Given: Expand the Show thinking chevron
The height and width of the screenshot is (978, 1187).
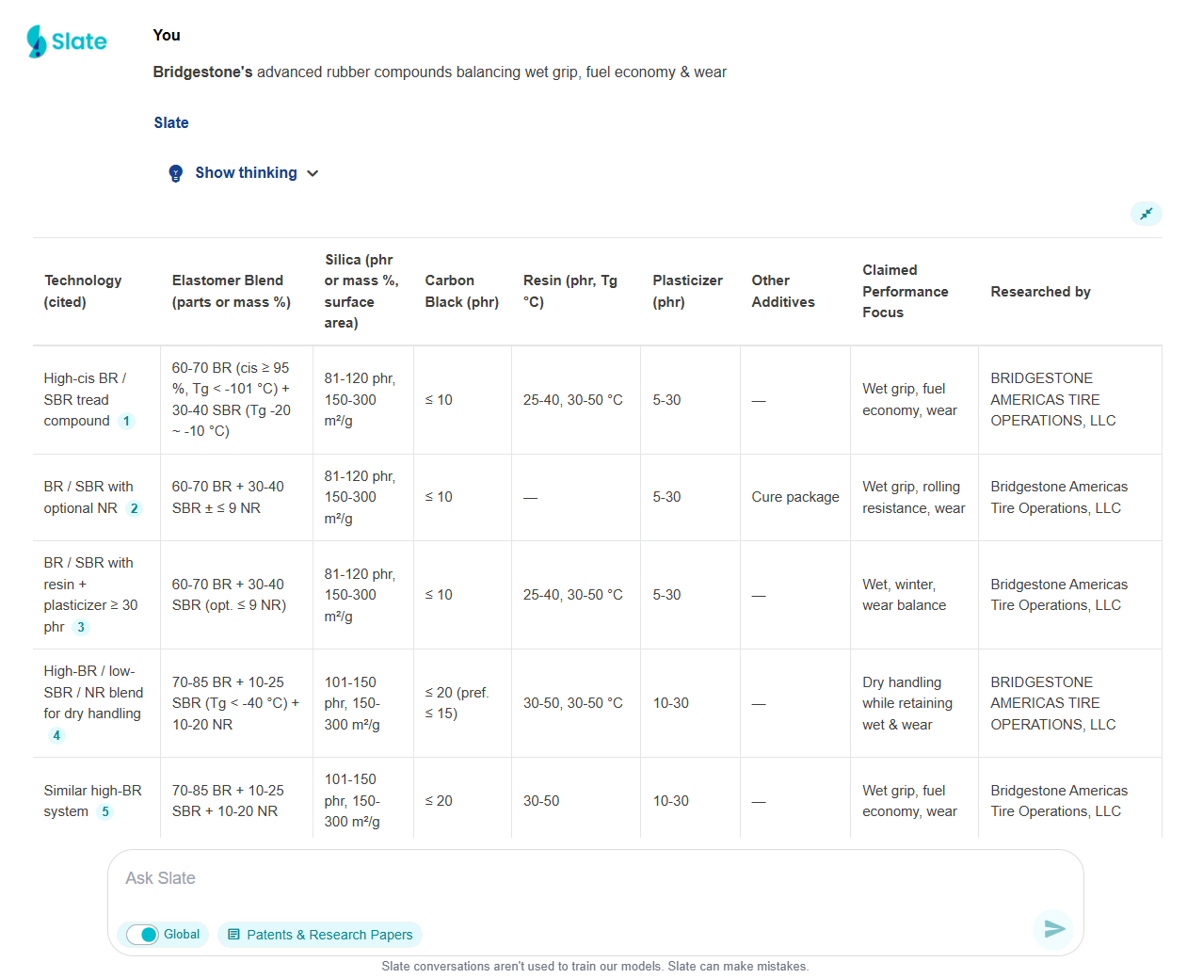Looking at the screenshot, I should click(313, 173).
